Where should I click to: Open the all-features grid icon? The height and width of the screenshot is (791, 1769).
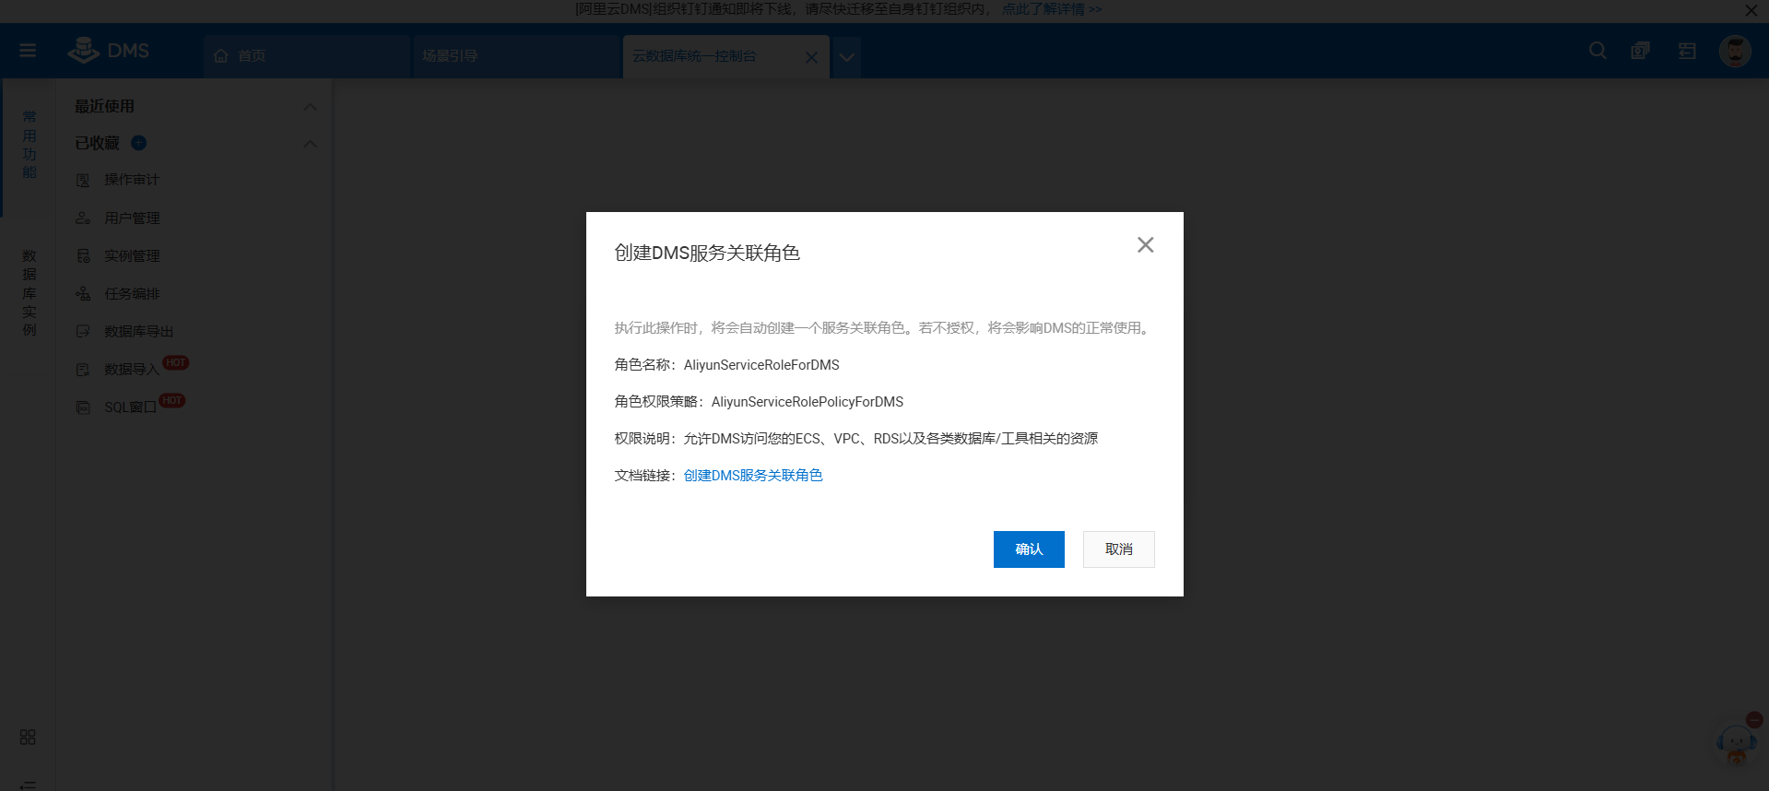tap(28, 738)
